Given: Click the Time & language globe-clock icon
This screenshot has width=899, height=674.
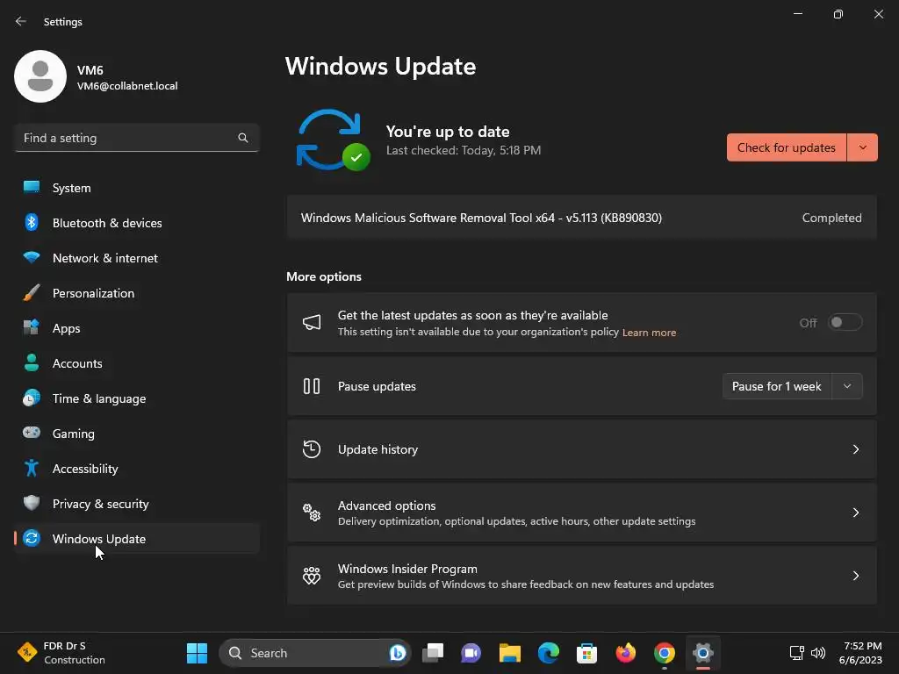Looking at the screenshot, I should coord(32,398).
